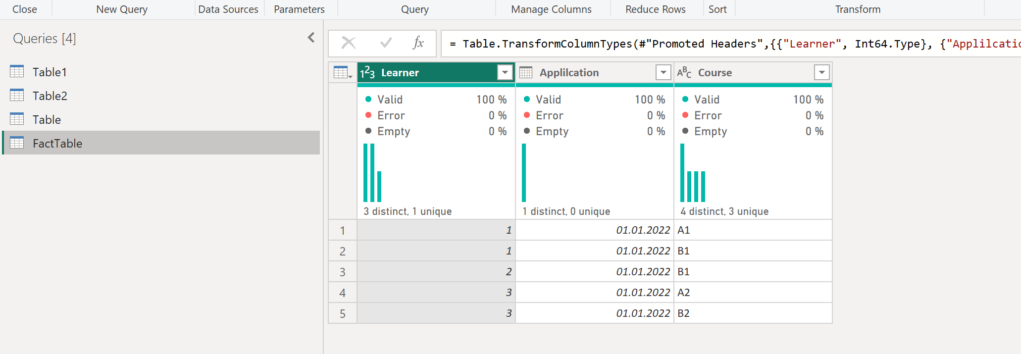Click '1 distinct, 0 unique' text

pos(566,211)
